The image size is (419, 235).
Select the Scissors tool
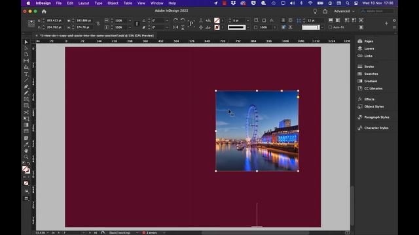click(x=26, y=112)
